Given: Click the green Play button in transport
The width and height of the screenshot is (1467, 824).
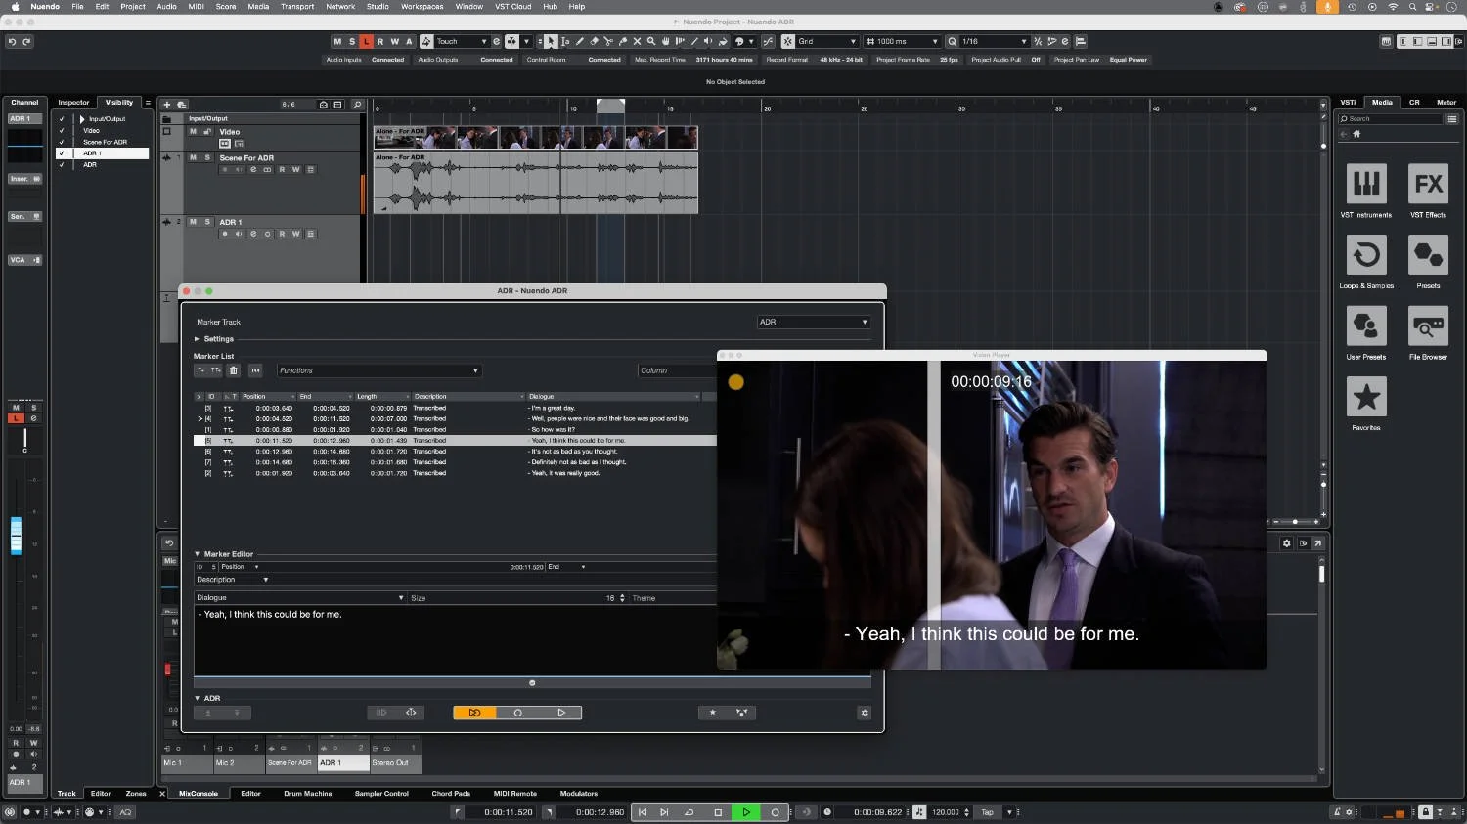Looking at the screenshot, I should (x=746, y=812).
